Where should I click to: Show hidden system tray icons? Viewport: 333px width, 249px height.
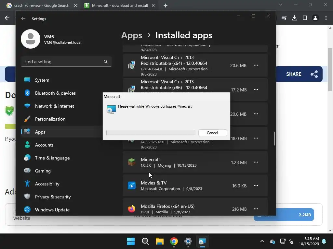[262, 241]
